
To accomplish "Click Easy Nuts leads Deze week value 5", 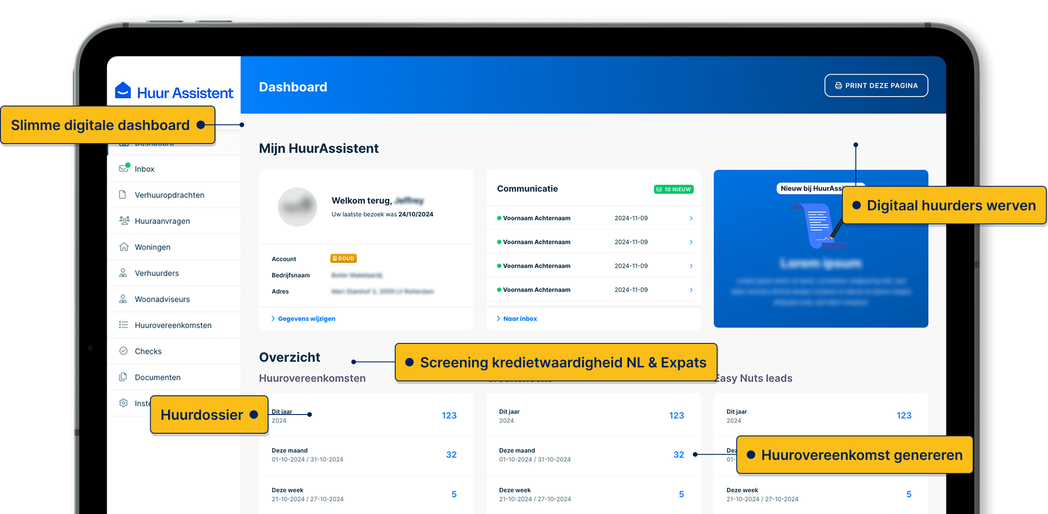I will (909, 494).
